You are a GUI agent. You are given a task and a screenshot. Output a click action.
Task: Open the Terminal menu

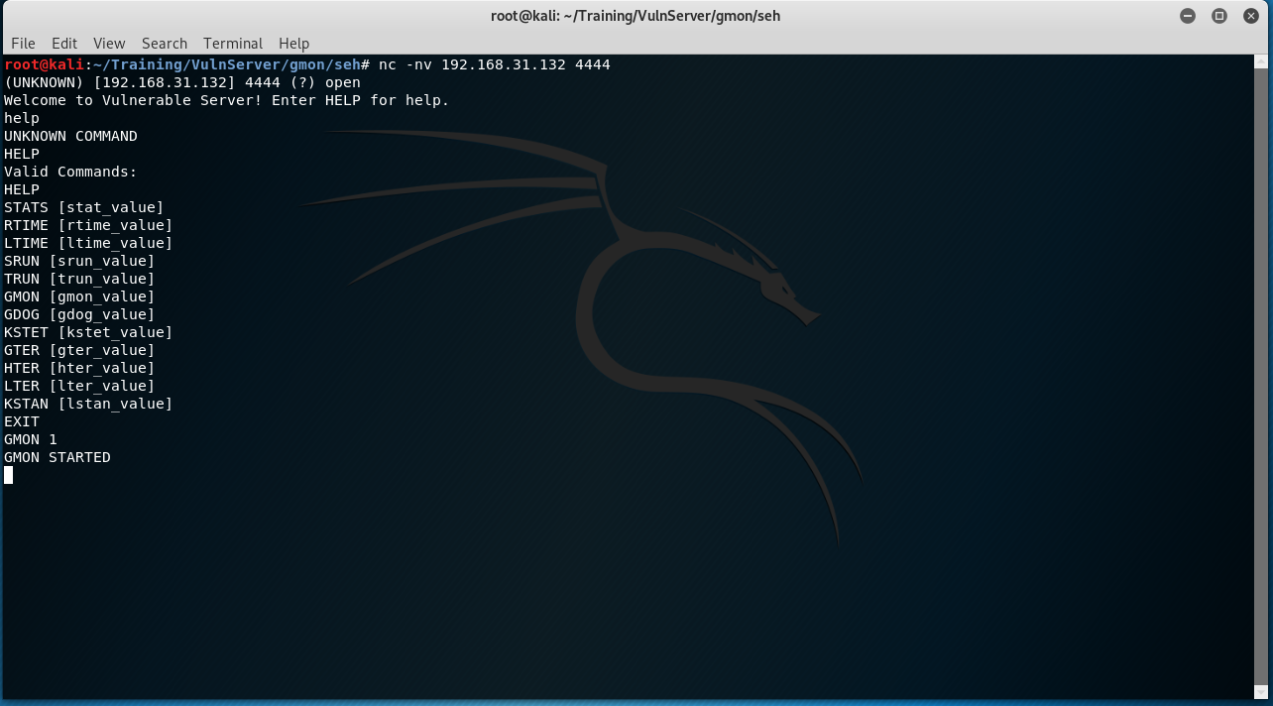[233, 44]
